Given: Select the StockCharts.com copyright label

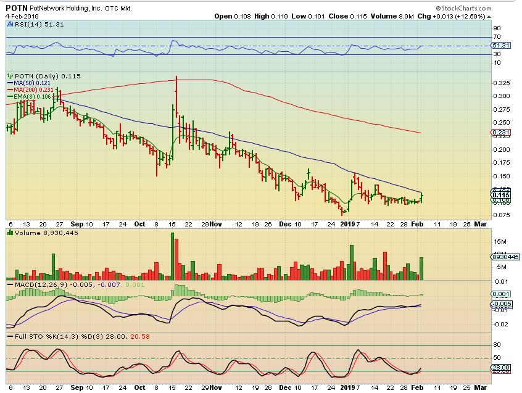Looking at the screenshot, I should 464,8.
